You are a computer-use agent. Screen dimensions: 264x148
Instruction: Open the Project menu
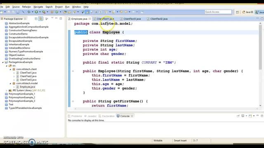(x=59, y=7)
